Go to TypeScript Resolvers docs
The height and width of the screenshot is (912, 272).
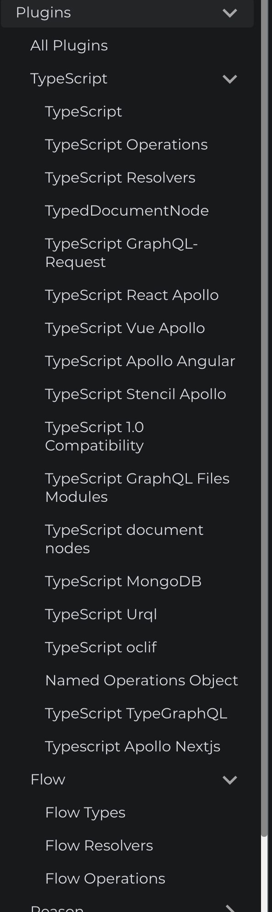tap(120, 178)
